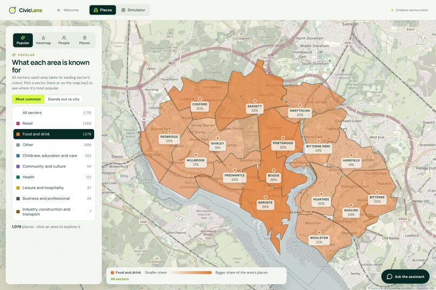Click the Woolston area marker dot
The height and width of the screenshot is (290, 436).
(319, 233)
